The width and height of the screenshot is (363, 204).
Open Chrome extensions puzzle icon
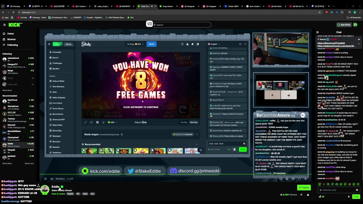[x=342, y=12]
